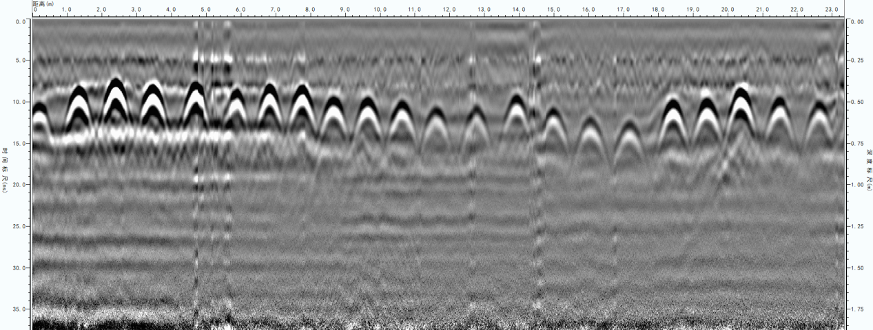Viewport: 873px width, 330px height.
Task: Click the 0.25 tick on depth ruler
Action: (857, 60)
